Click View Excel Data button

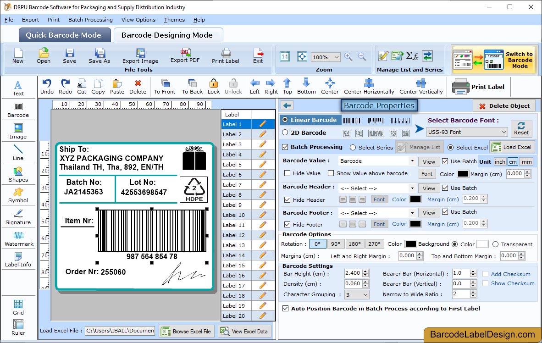[245, 331]
